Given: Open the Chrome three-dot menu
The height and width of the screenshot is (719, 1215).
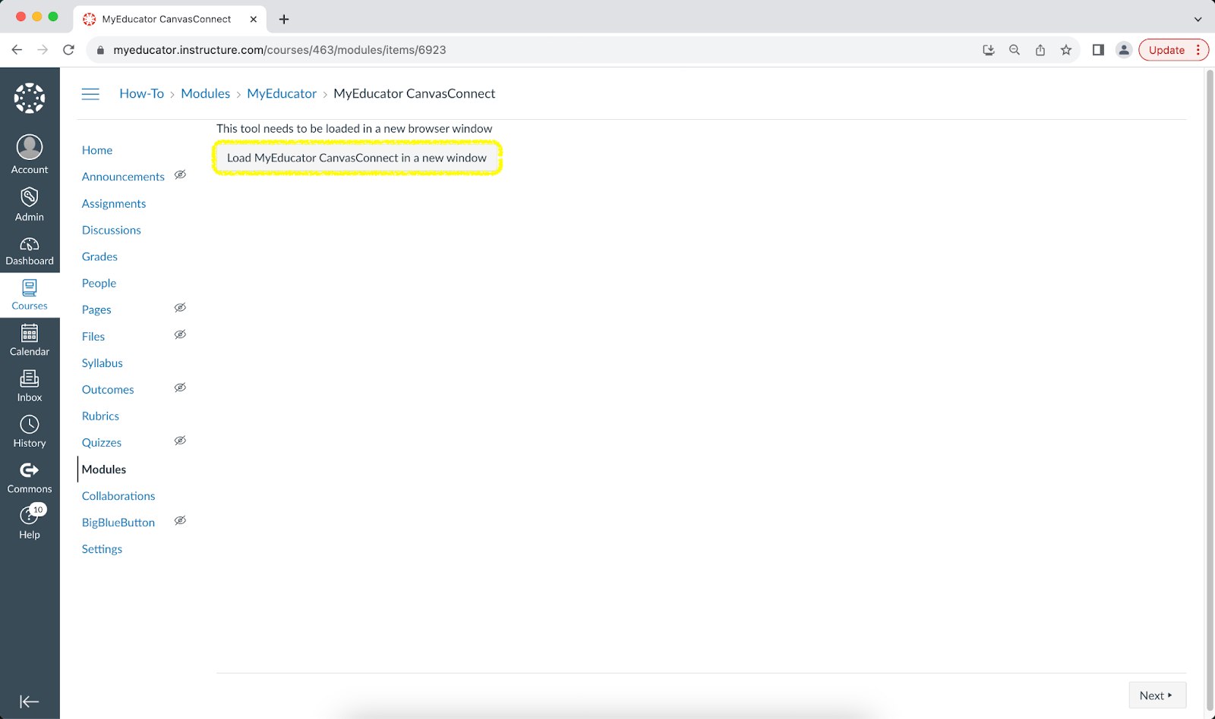Looking at the screenshot, I should pyautogui.click(x=1198, y=50).
